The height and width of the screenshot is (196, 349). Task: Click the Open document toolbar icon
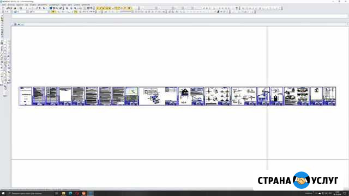(7, 8)
